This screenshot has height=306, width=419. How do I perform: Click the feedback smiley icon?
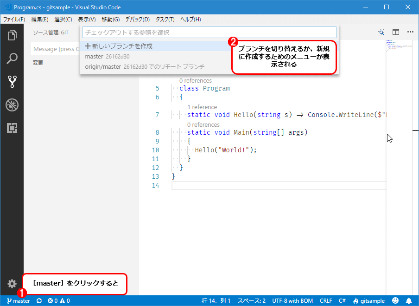(x=395, y=300)
